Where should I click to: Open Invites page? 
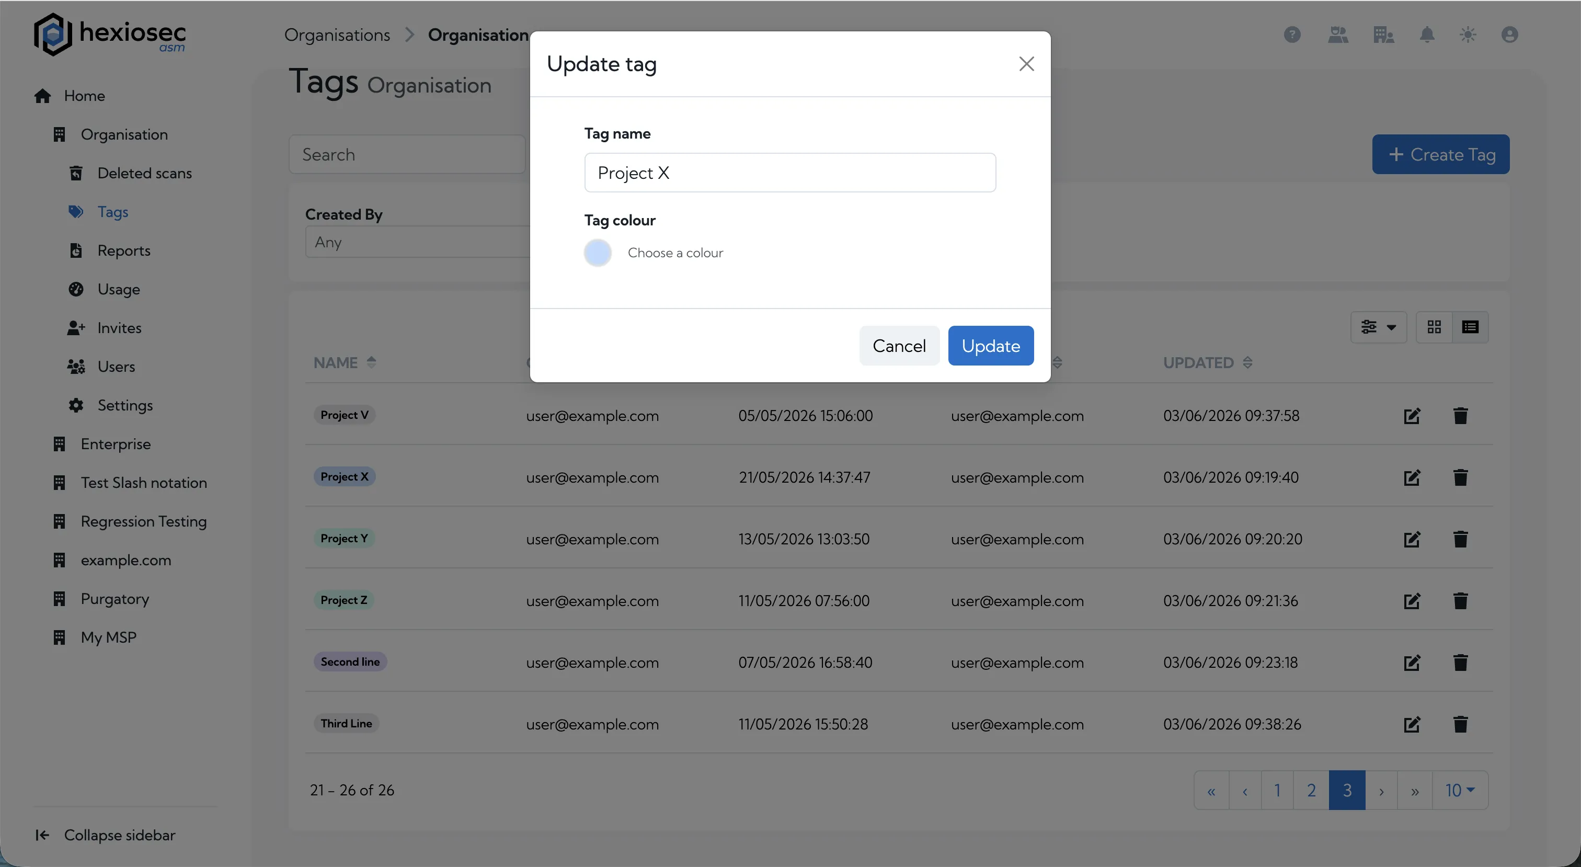(105, 328)
